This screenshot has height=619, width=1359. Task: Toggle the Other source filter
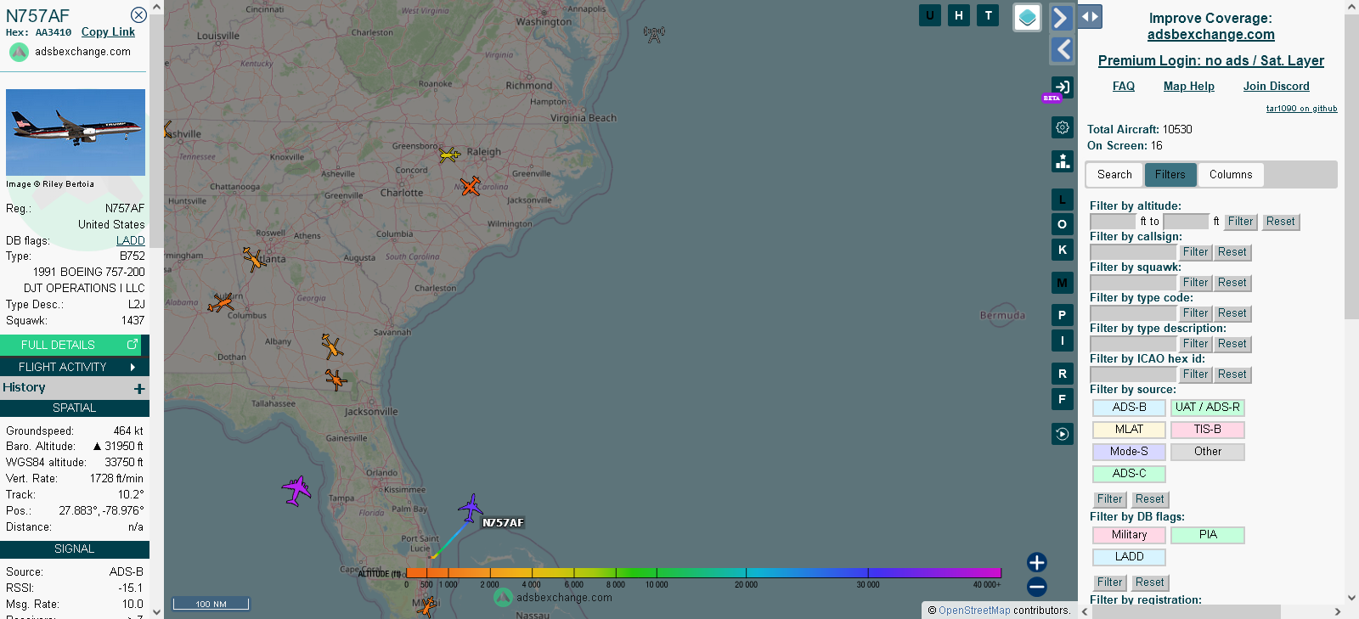pyautogui.click(x=1208, y=452)
